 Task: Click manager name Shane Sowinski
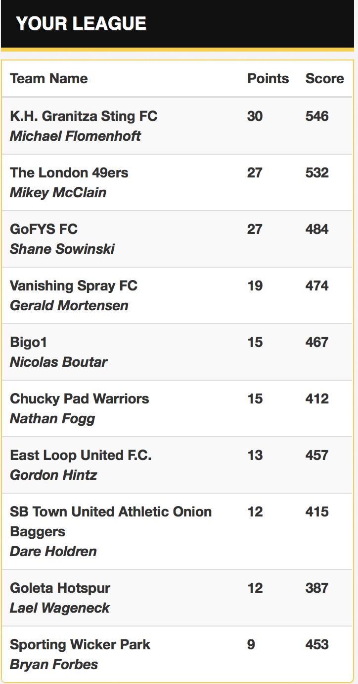pyautogui.click(x=62, y=249)
